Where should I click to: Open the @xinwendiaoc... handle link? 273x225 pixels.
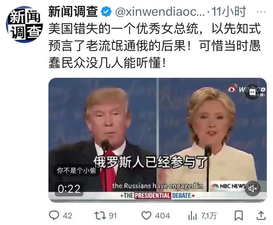[x=160, y=12]
